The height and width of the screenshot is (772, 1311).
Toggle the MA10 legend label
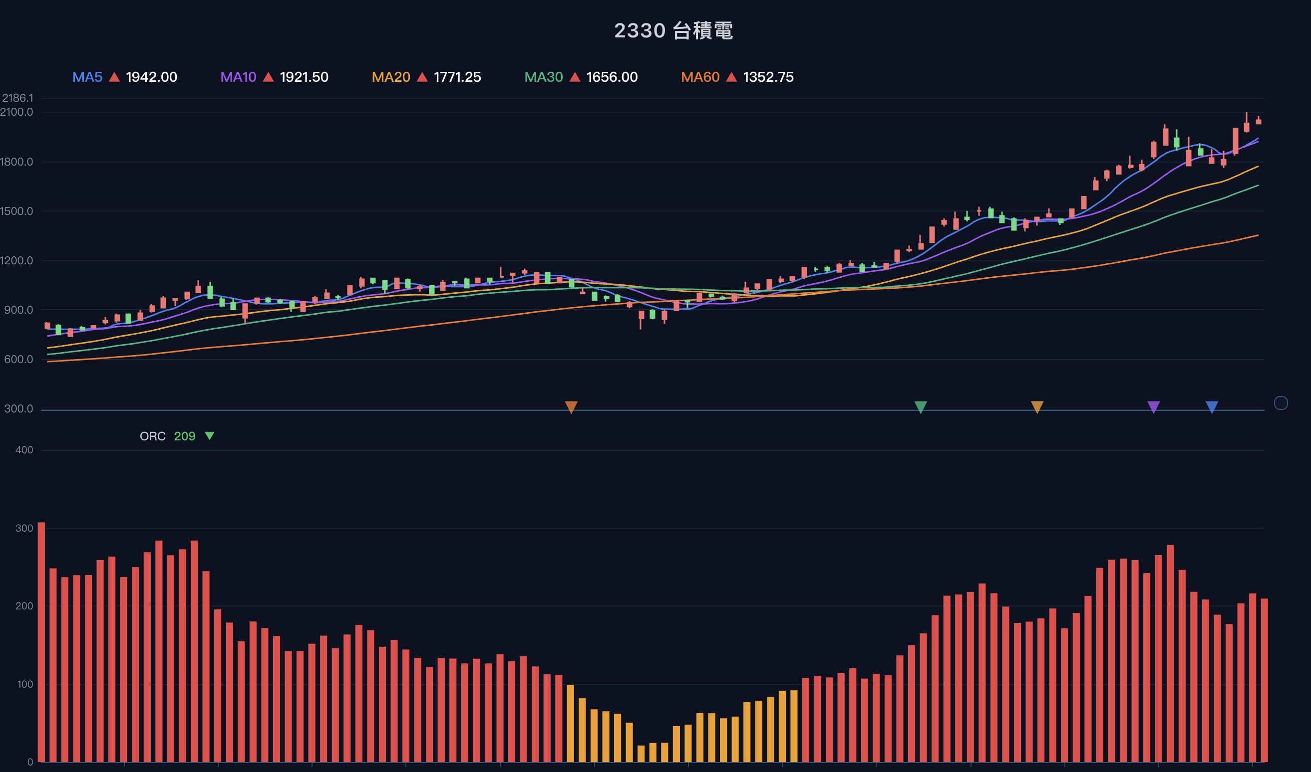click(x=239, y=77)
